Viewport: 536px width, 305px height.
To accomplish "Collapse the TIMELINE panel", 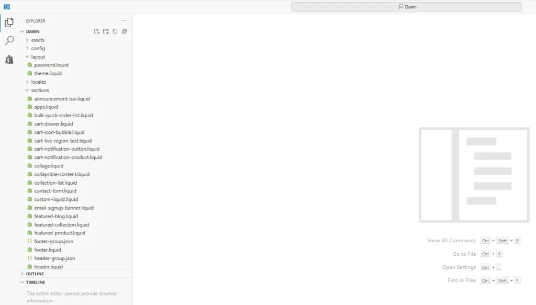I will point(36,282).
